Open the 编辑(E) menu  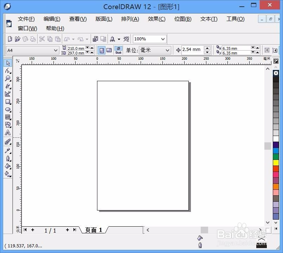(52, 19)
